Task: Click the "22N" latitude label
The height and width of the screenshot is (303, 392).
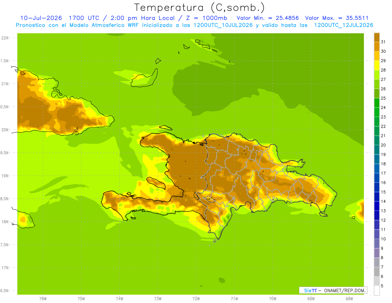Action: [5, 38]
